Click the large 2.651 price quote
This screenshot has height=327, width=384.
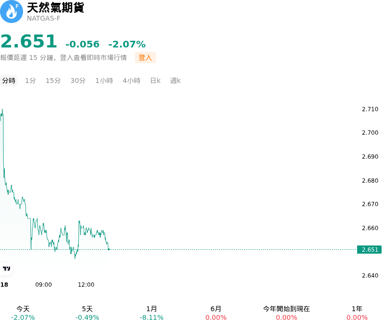pos(29,41)
